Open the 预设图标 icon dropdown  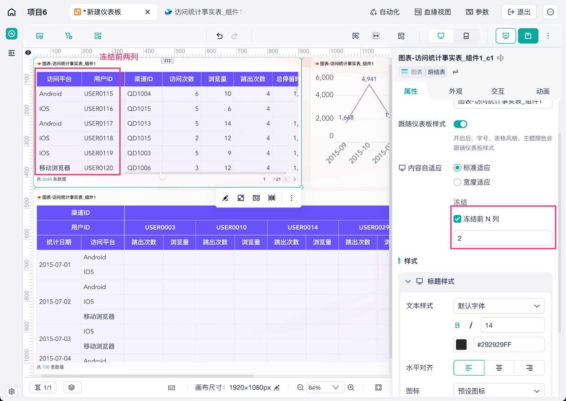[x=499, y=391]
